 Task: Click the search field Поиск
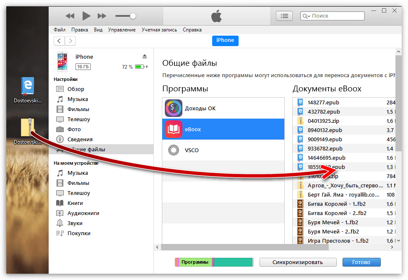(x=332, y=16)
